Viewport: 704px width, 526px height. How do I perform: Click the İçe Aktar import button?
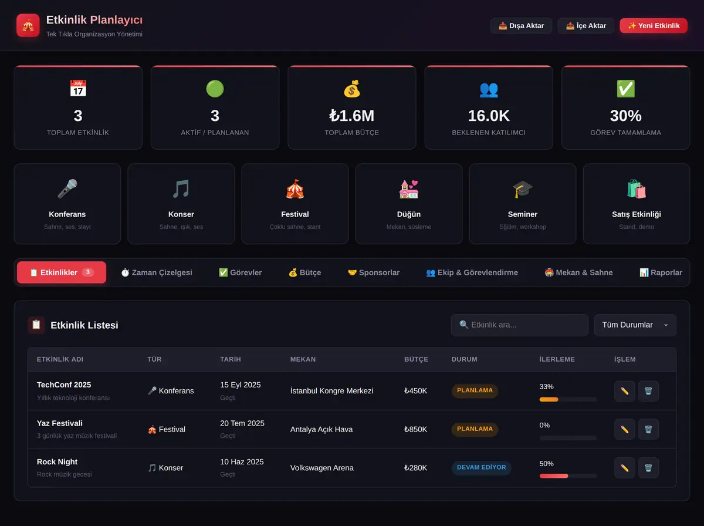coord(586,26)
